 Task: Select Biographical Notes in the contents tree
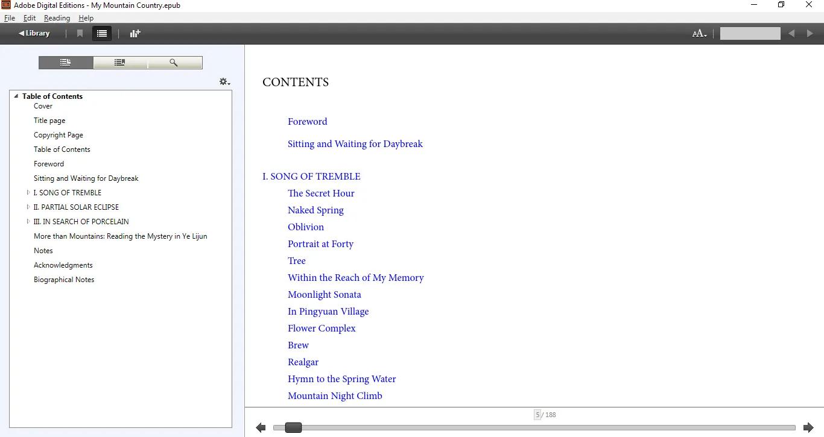click(x=64, y=280)
